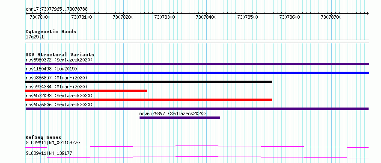The height and width of the screenshot is (163, 381).
Task: Select the purple nsv6576806 variant bar
Action: coord(197,109)
